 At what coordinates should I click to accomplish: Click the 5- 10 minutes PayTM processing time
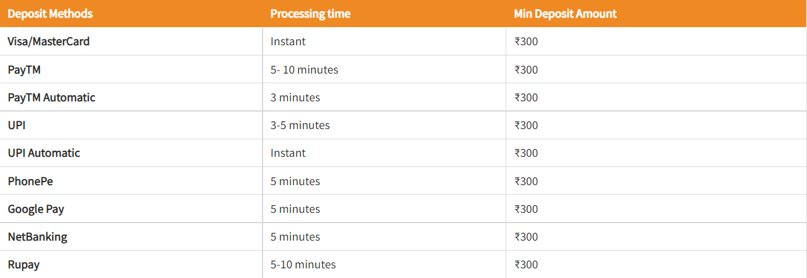click(x=304, y=69)
